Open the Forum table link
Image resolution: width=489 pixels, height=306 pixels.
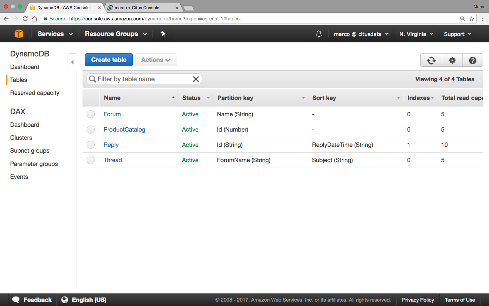coord(112,114)
